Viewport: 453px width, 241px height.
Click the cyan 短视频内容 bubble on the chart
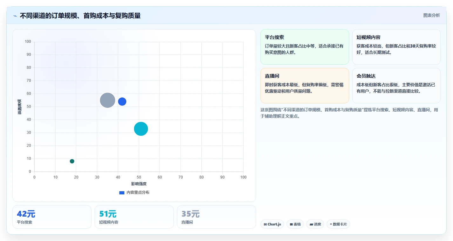tap(141, 129)
